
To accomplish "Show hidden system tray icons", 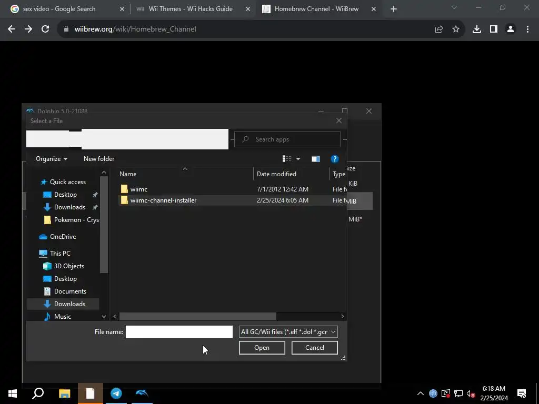I will (x=421, y=393).
